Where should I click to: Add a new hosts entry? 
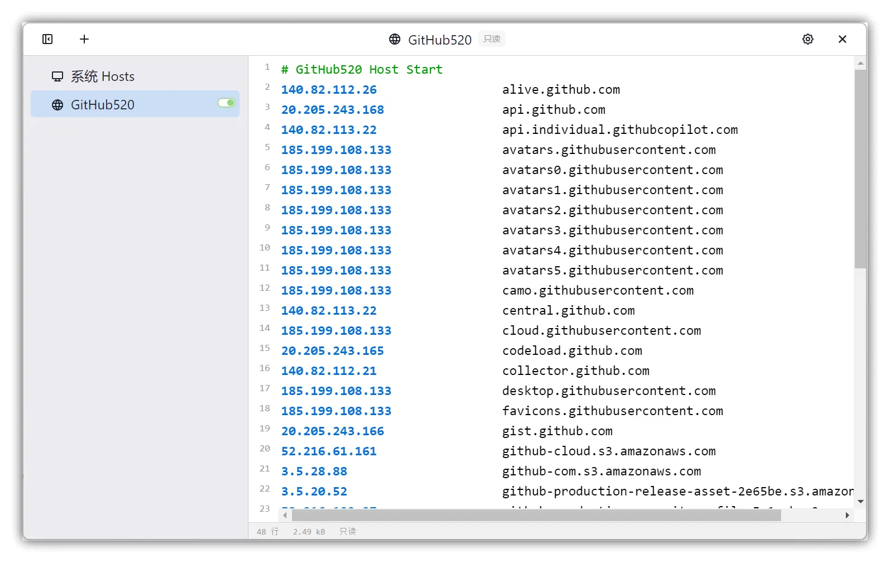(x=84, y=39)
